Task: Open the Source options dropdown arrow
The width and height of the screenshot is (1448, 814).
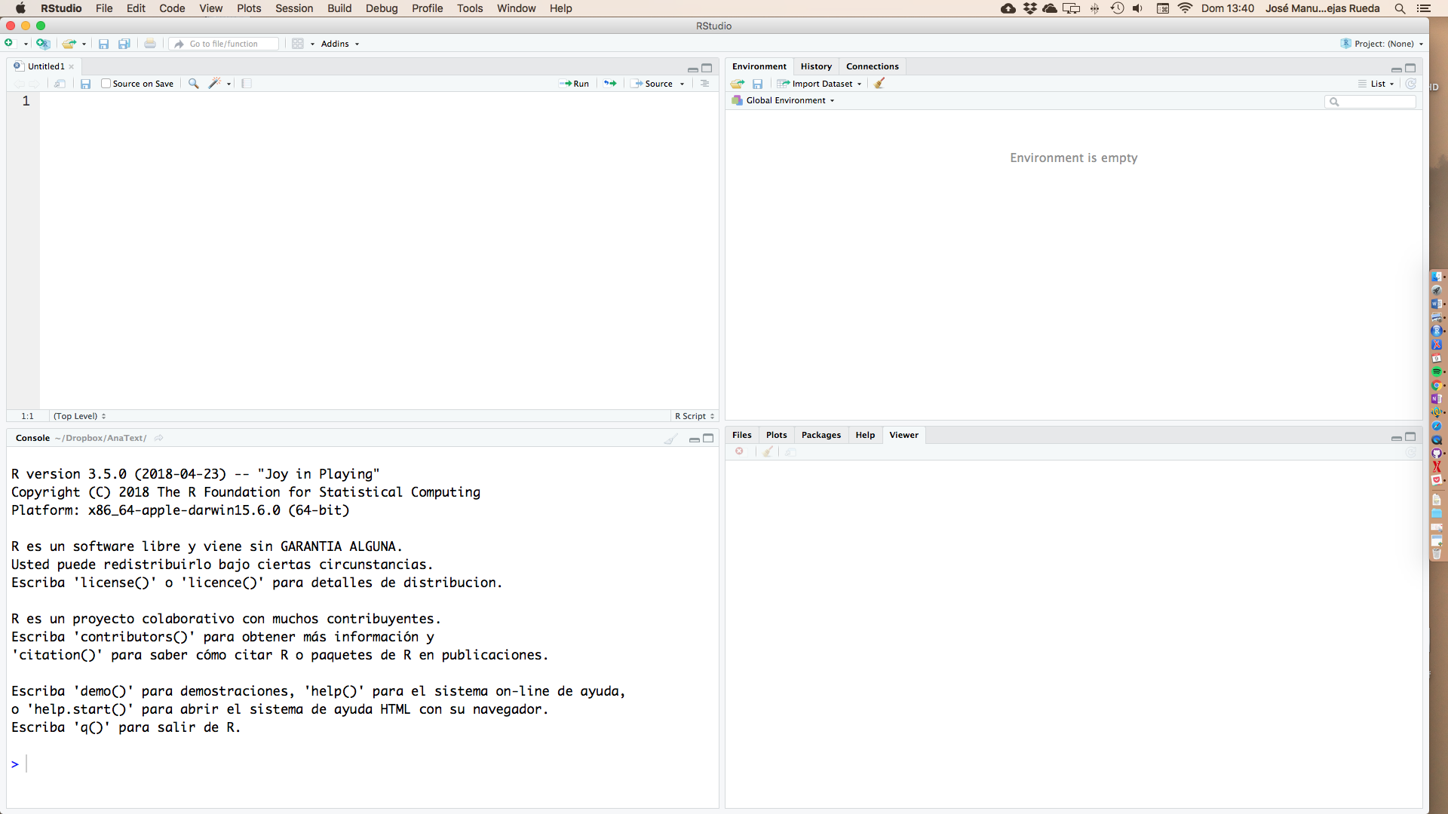Action: [683, 84]
